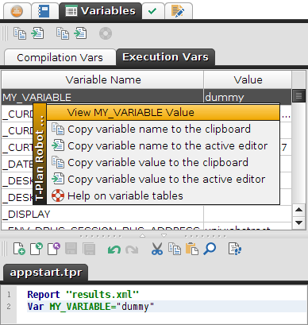308x325 pixels.
Task: Open the appstart.tpr editor tab
Action: point(45,273)
